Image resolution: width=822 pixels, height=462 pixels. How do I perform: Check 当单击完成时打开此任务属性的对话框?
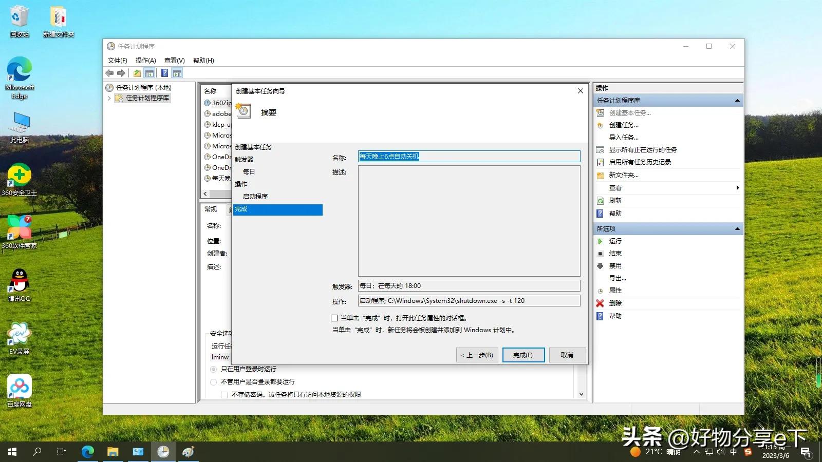[334, 318]
